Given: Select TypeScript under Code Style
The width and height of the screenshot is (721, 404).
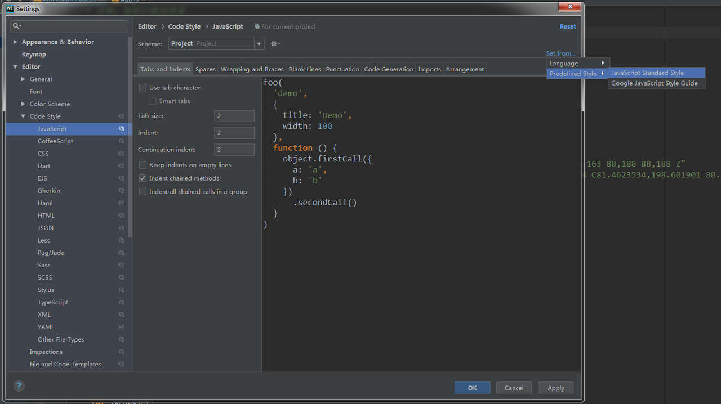Looking at the screenshot, I should [x=53, y=302].
